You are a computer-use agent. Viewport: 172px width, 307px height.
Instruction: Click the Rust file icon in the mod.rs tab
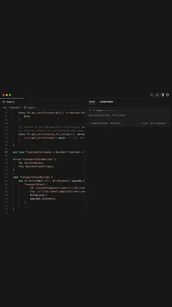click(4, 102)
